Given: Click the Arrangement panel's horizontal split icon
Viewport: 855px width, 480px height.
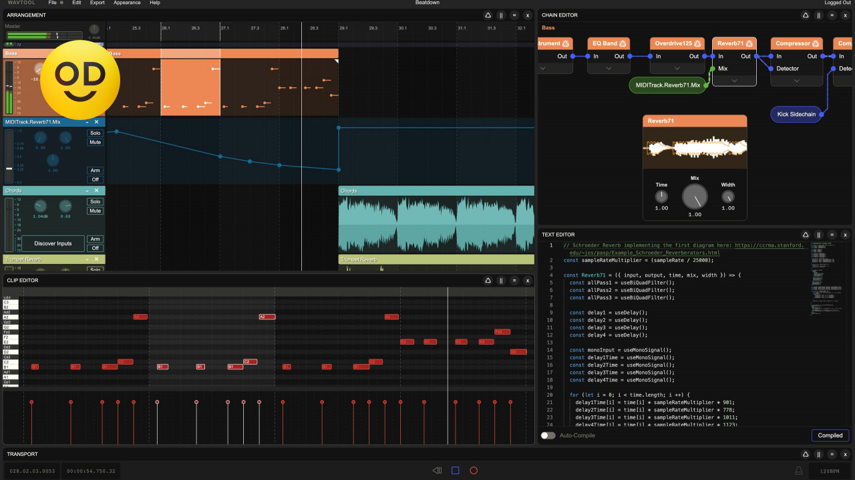Looking at the screenshot, I should (x=514, y=15).
